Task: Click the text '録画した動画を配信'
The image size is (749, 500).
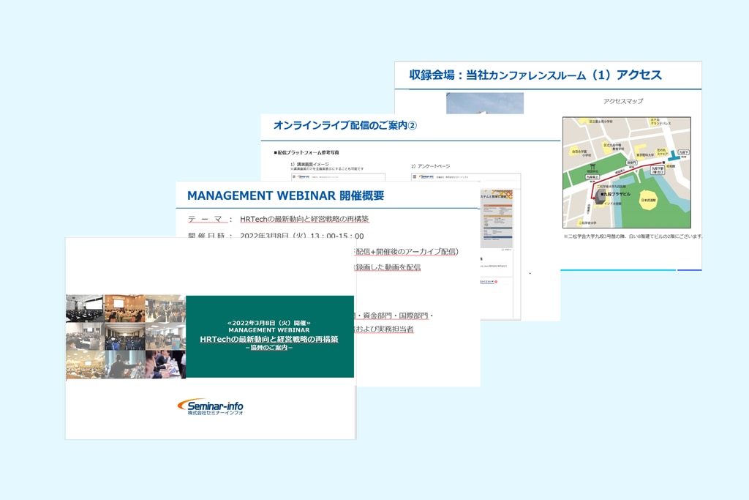Action: click(x=388, y=267)
